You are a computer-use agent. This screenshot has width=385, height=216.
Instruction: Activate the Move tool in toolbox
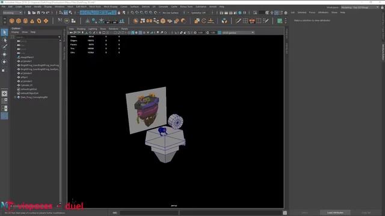click(4, 55)
